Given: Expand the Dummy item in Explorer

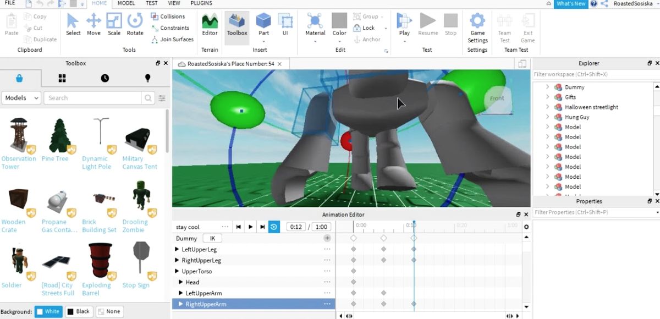Looking at the screenshot, I should (547, 87).
